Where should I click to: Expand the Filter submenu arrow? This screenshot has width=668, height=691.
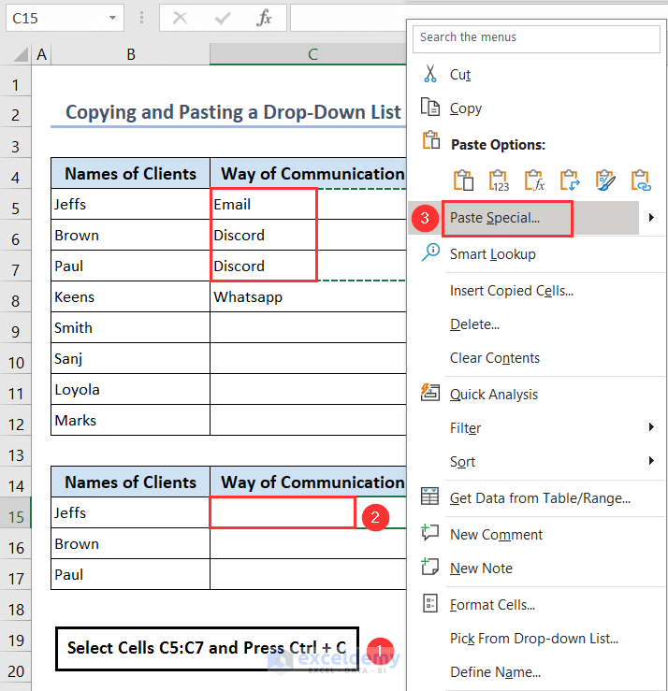pos(650,427)
